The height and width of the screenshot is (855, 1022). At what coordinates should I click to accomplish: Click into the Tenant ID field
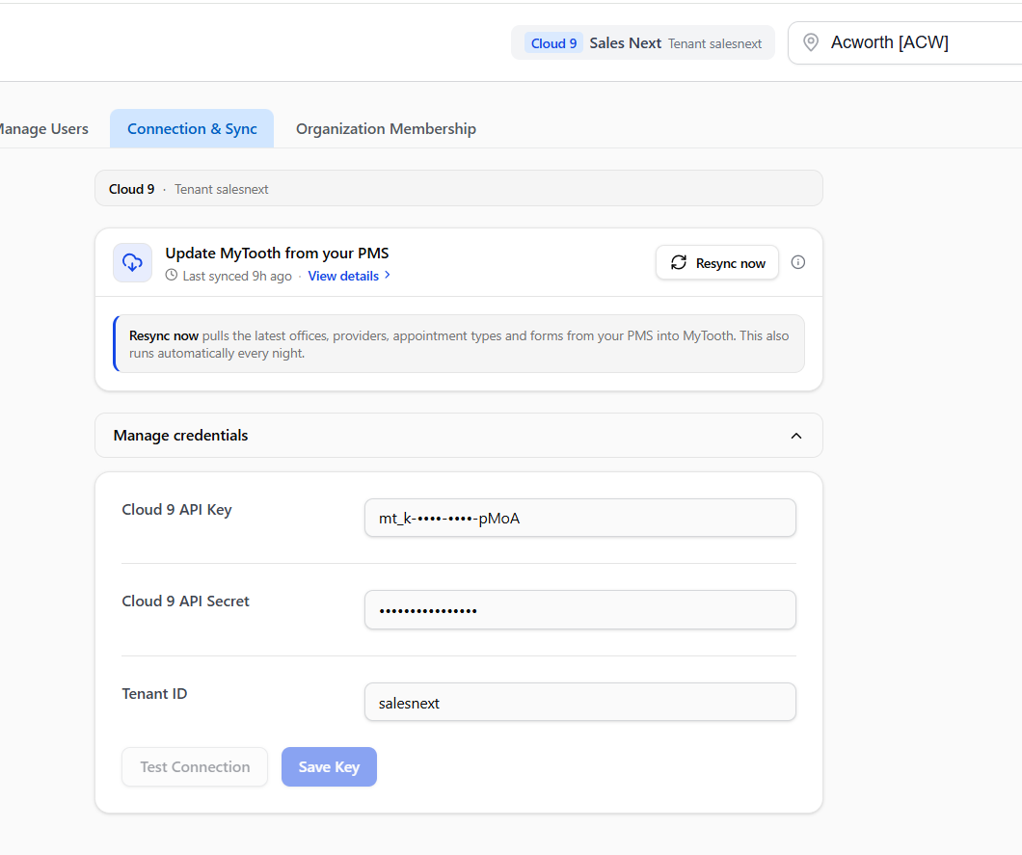(x=580, y=702)
